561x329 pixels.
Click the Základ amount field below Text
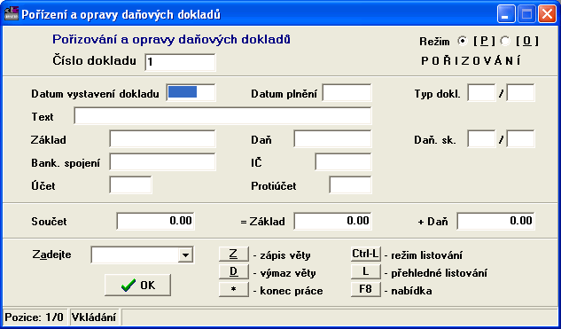pyautogui.click(x=162, y=139)
